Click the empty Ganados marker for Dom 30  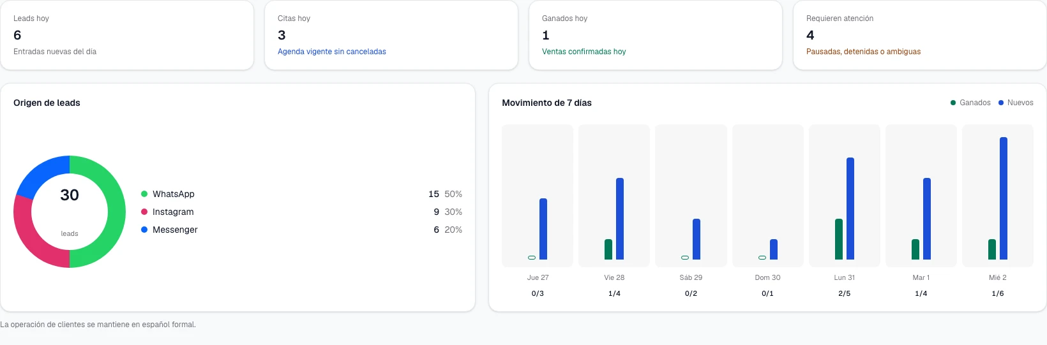(762, 258)
